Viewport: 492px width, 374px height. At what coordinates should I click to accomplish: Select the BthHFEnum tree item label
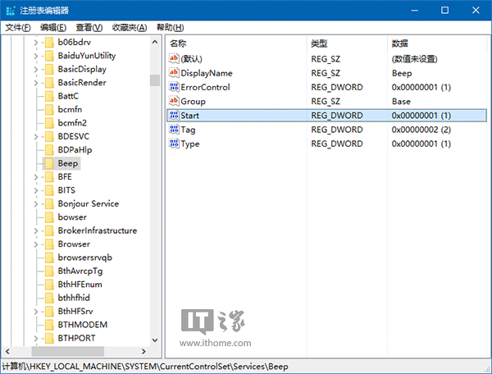click(80, 285)
